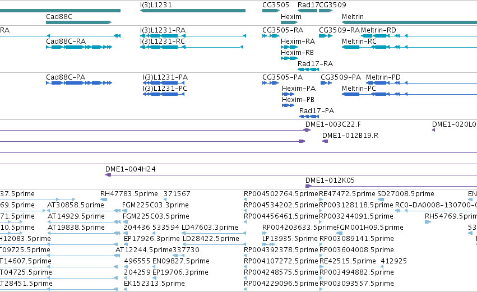This screenshot has height=292, width=477.
Task: Select EST EP19706.3prime
Action: (154, 278)
